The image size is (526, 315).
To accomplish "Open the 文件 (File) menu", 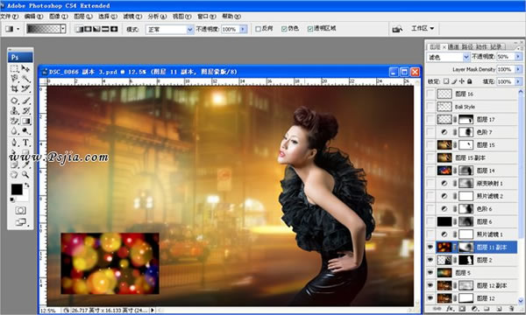I will coord(9,16).
